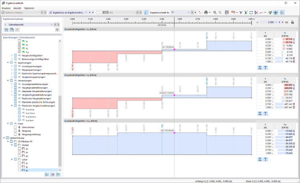Click the ny table value -497.441 at x 1.000

tap(288, 107)
